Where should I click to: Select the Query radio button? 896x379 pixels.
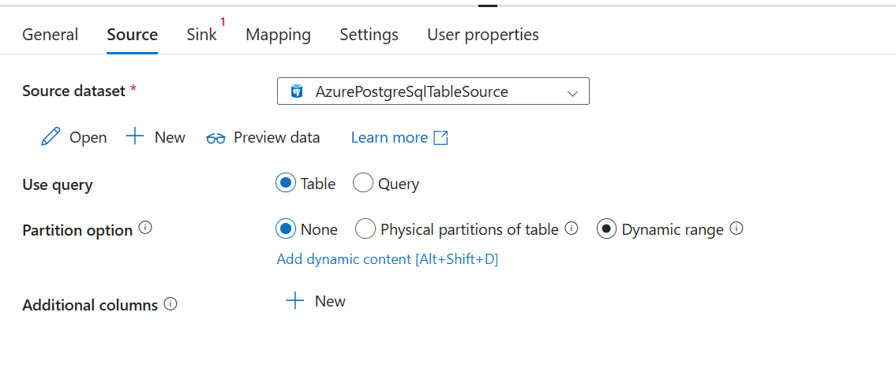click(x=363, y=184)
